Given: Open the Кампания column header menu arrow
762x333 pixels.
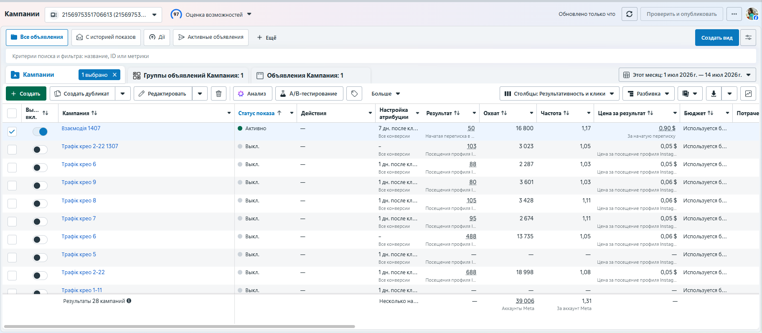Looking at the screenshot, I should 229,113.
